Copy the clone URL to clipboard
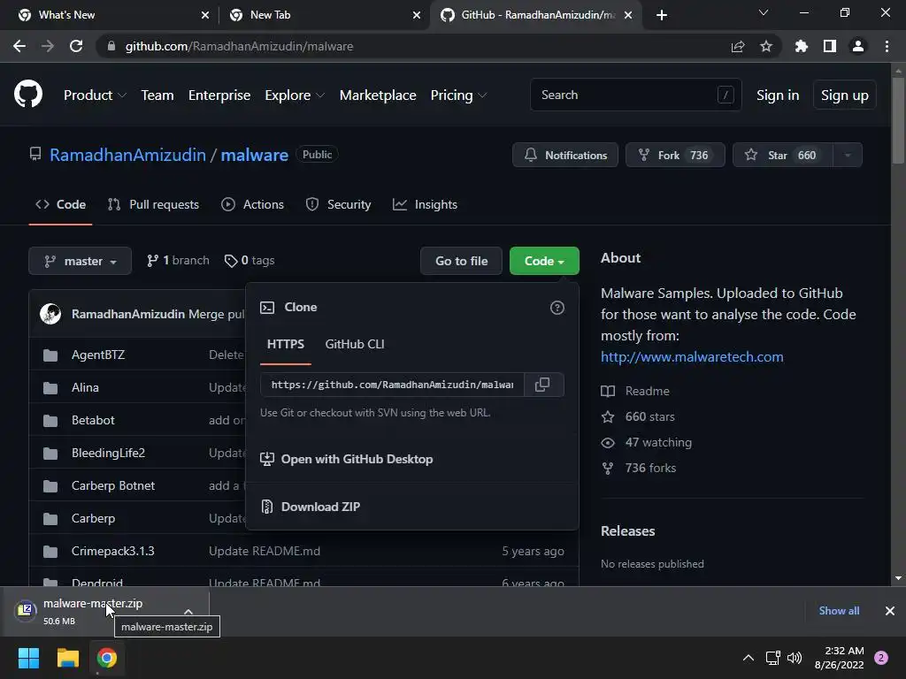Viewport: 906px width, 679px height. (x=542, y=385)
